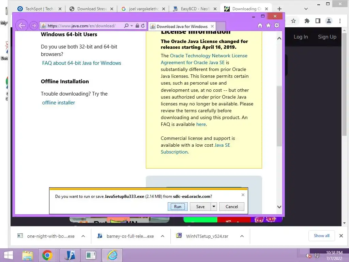Image resolution: width=349 pixels, height=262 pixels.
Task: Open the Internet Explorer home page icon
Action: point(260,25)
